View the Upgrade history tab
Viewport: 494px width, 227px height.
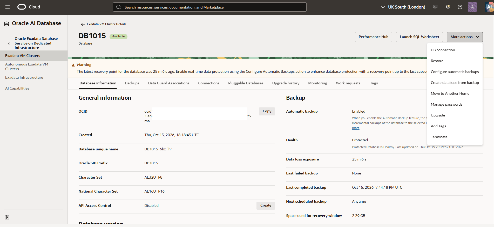coord(286,83)
